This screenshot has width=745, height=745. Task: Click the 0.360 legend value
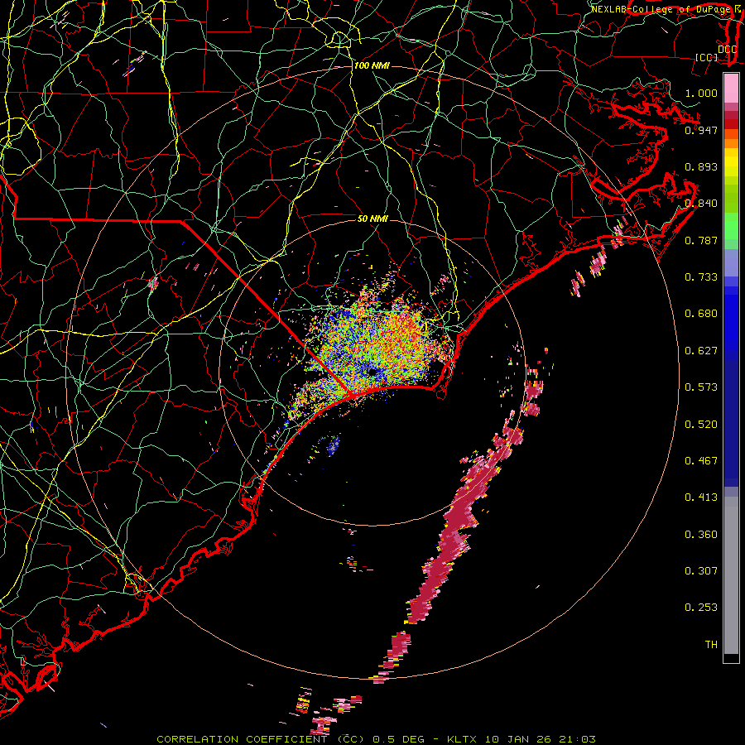point(701,534)
